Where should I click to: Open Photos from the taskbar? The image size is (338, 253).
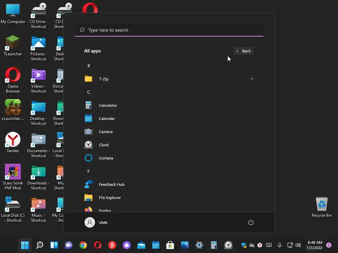[x=185, y=245]
